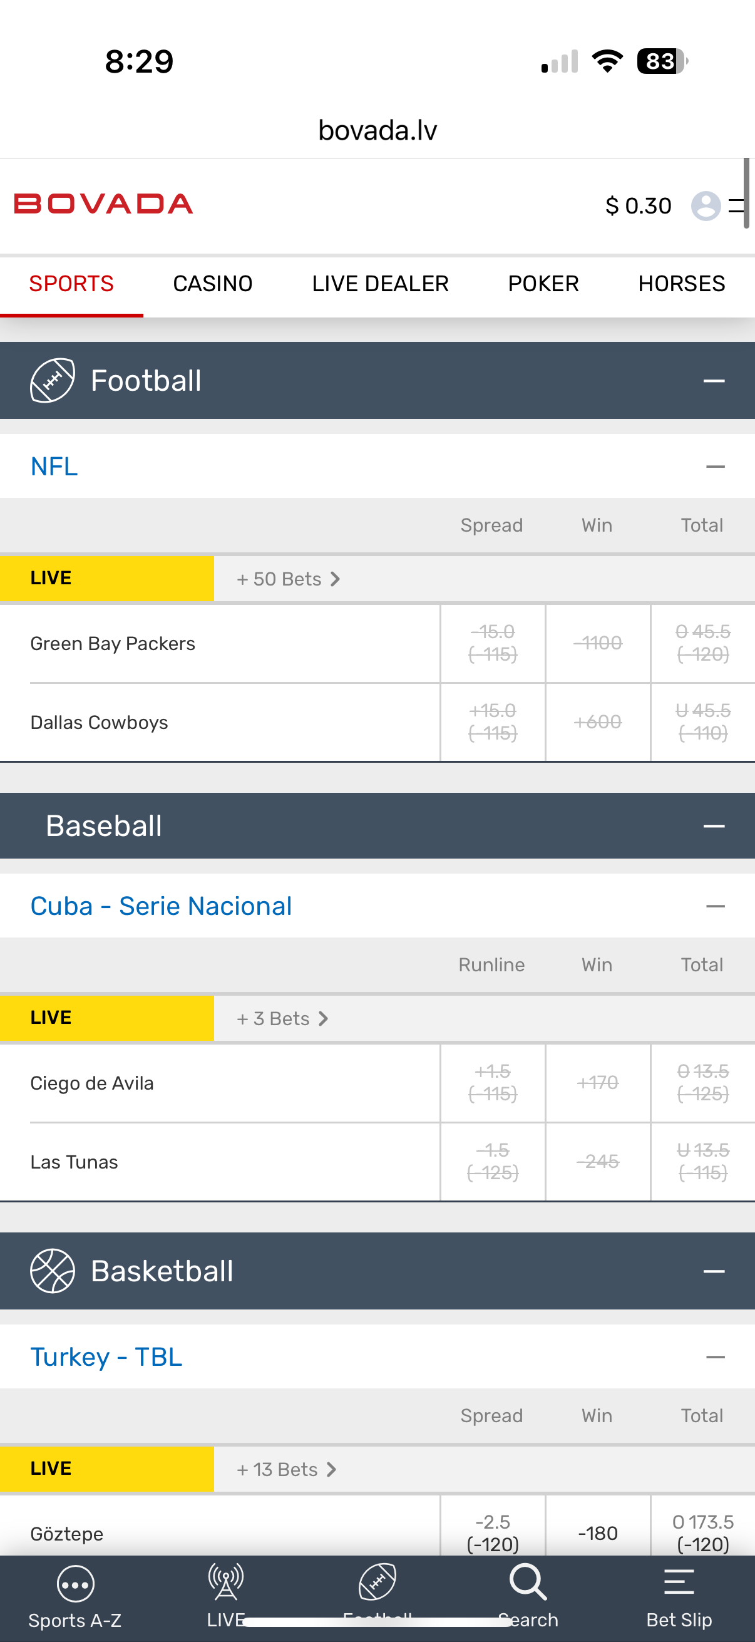
Task: Collapse the Turkey - TBL league
Action: pyautogui.click(x=715, y=1357)
